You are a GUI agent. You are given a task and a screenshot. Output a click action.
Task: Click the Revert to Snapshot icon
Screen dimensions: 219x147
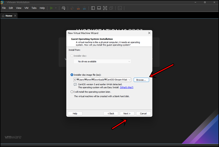point(78,8)
